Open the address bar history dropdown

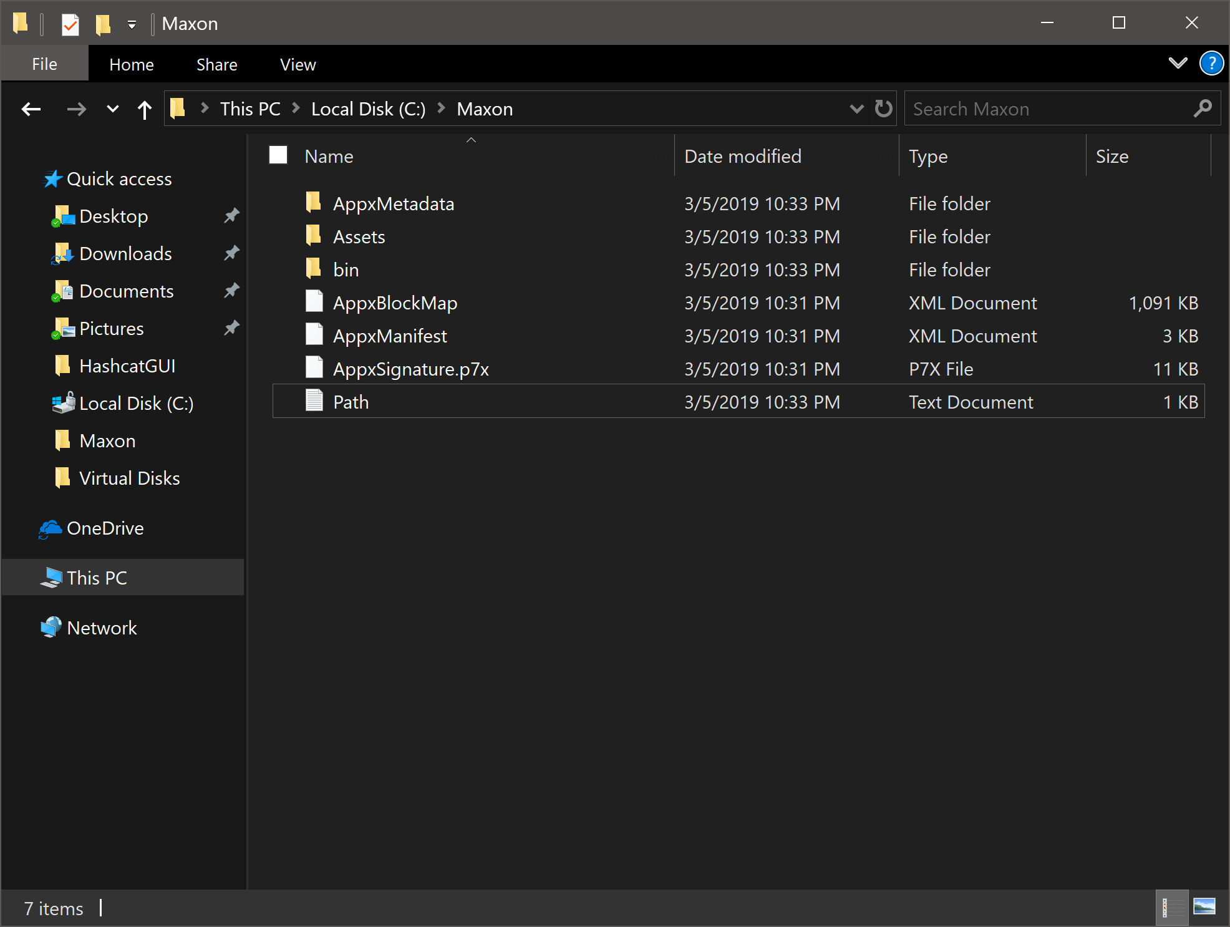pos(856,109)
